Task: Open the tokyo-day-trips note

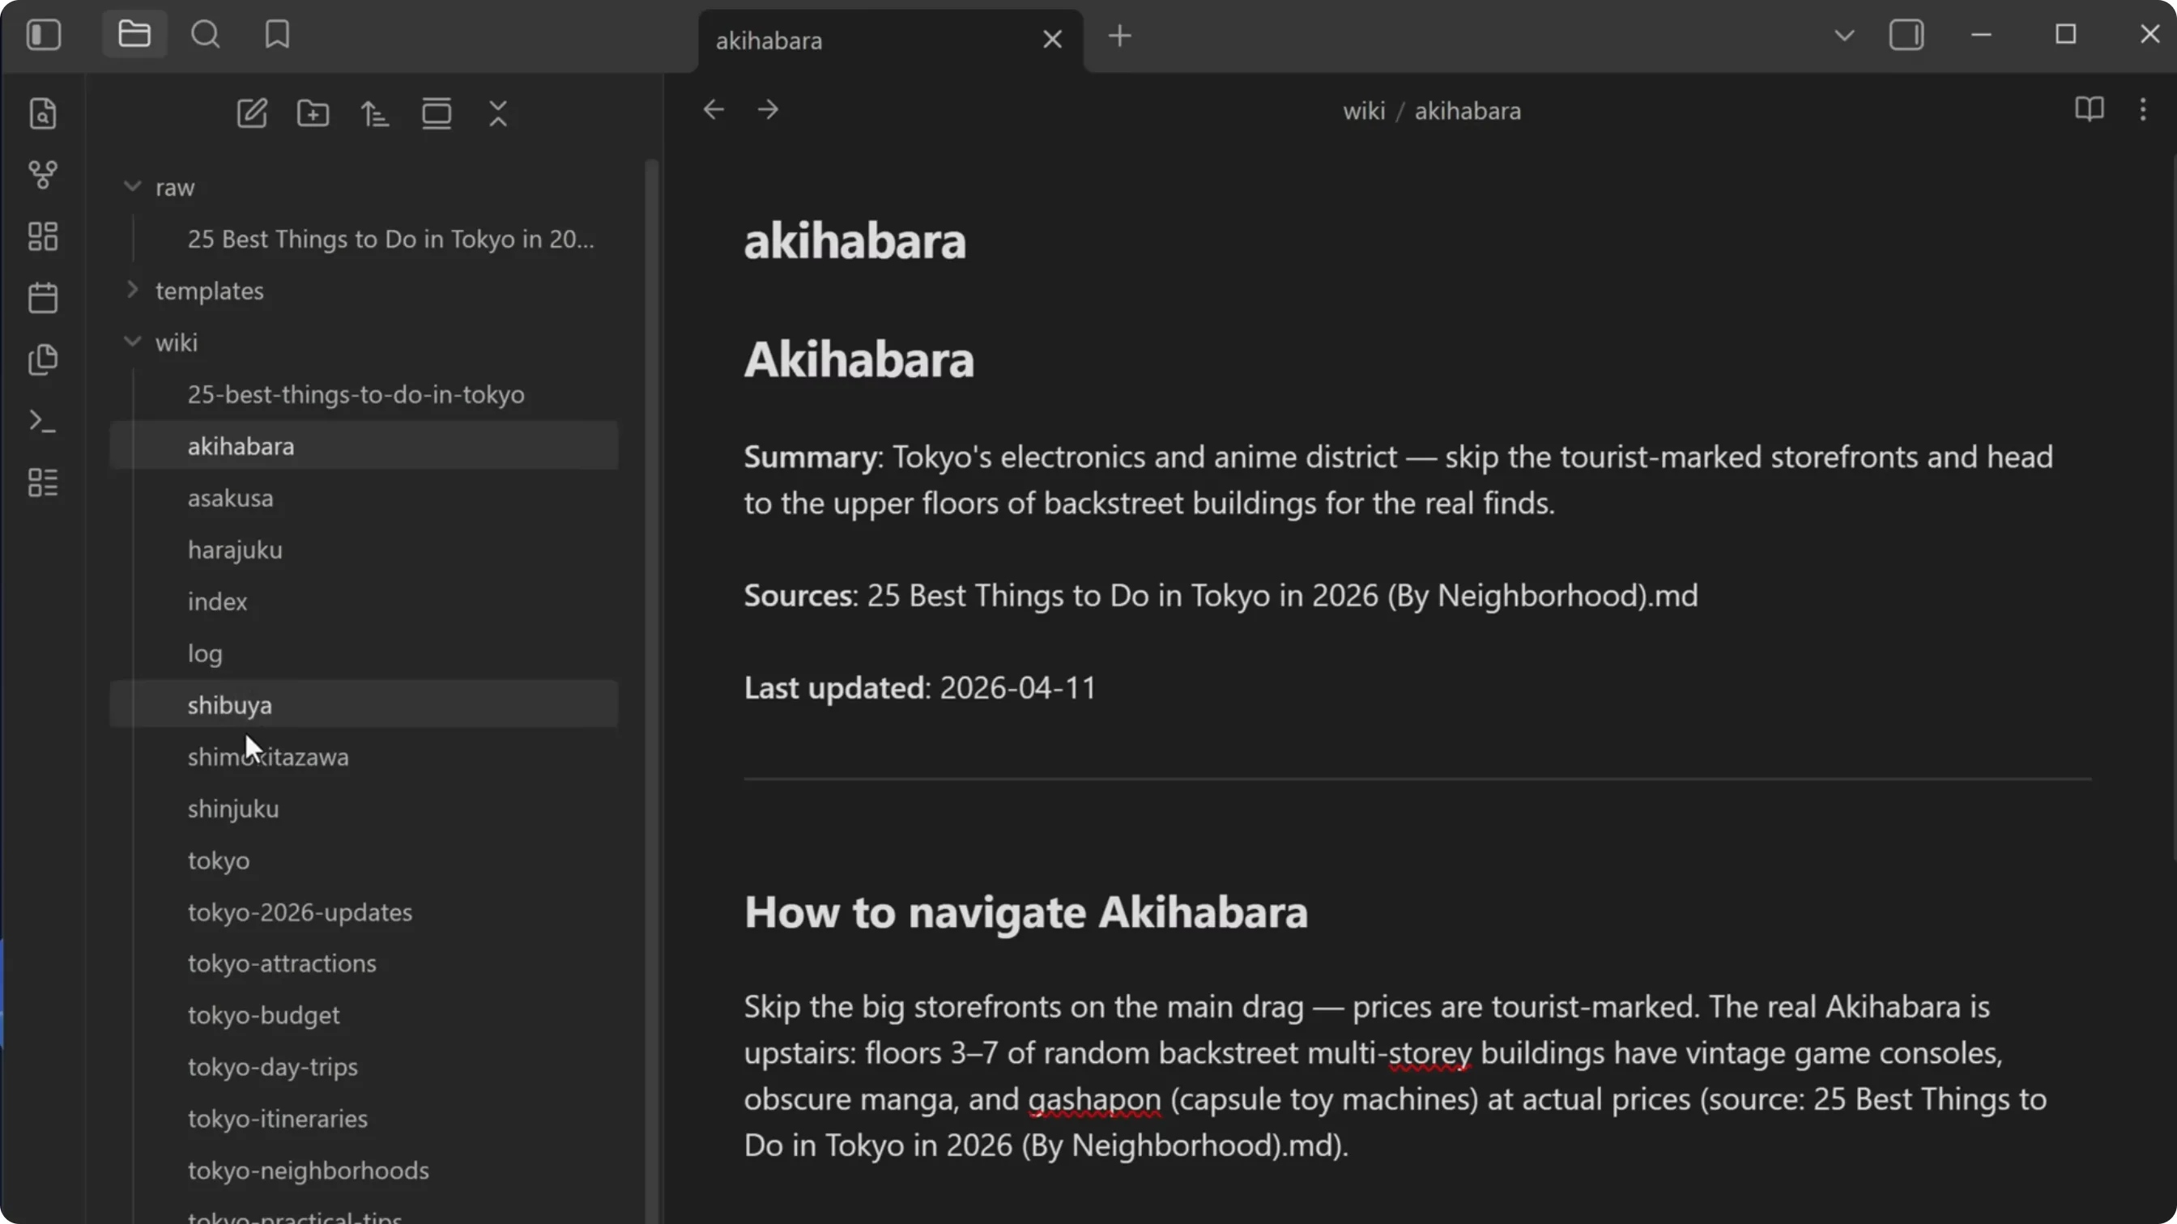Action: tap(364, 1066)
